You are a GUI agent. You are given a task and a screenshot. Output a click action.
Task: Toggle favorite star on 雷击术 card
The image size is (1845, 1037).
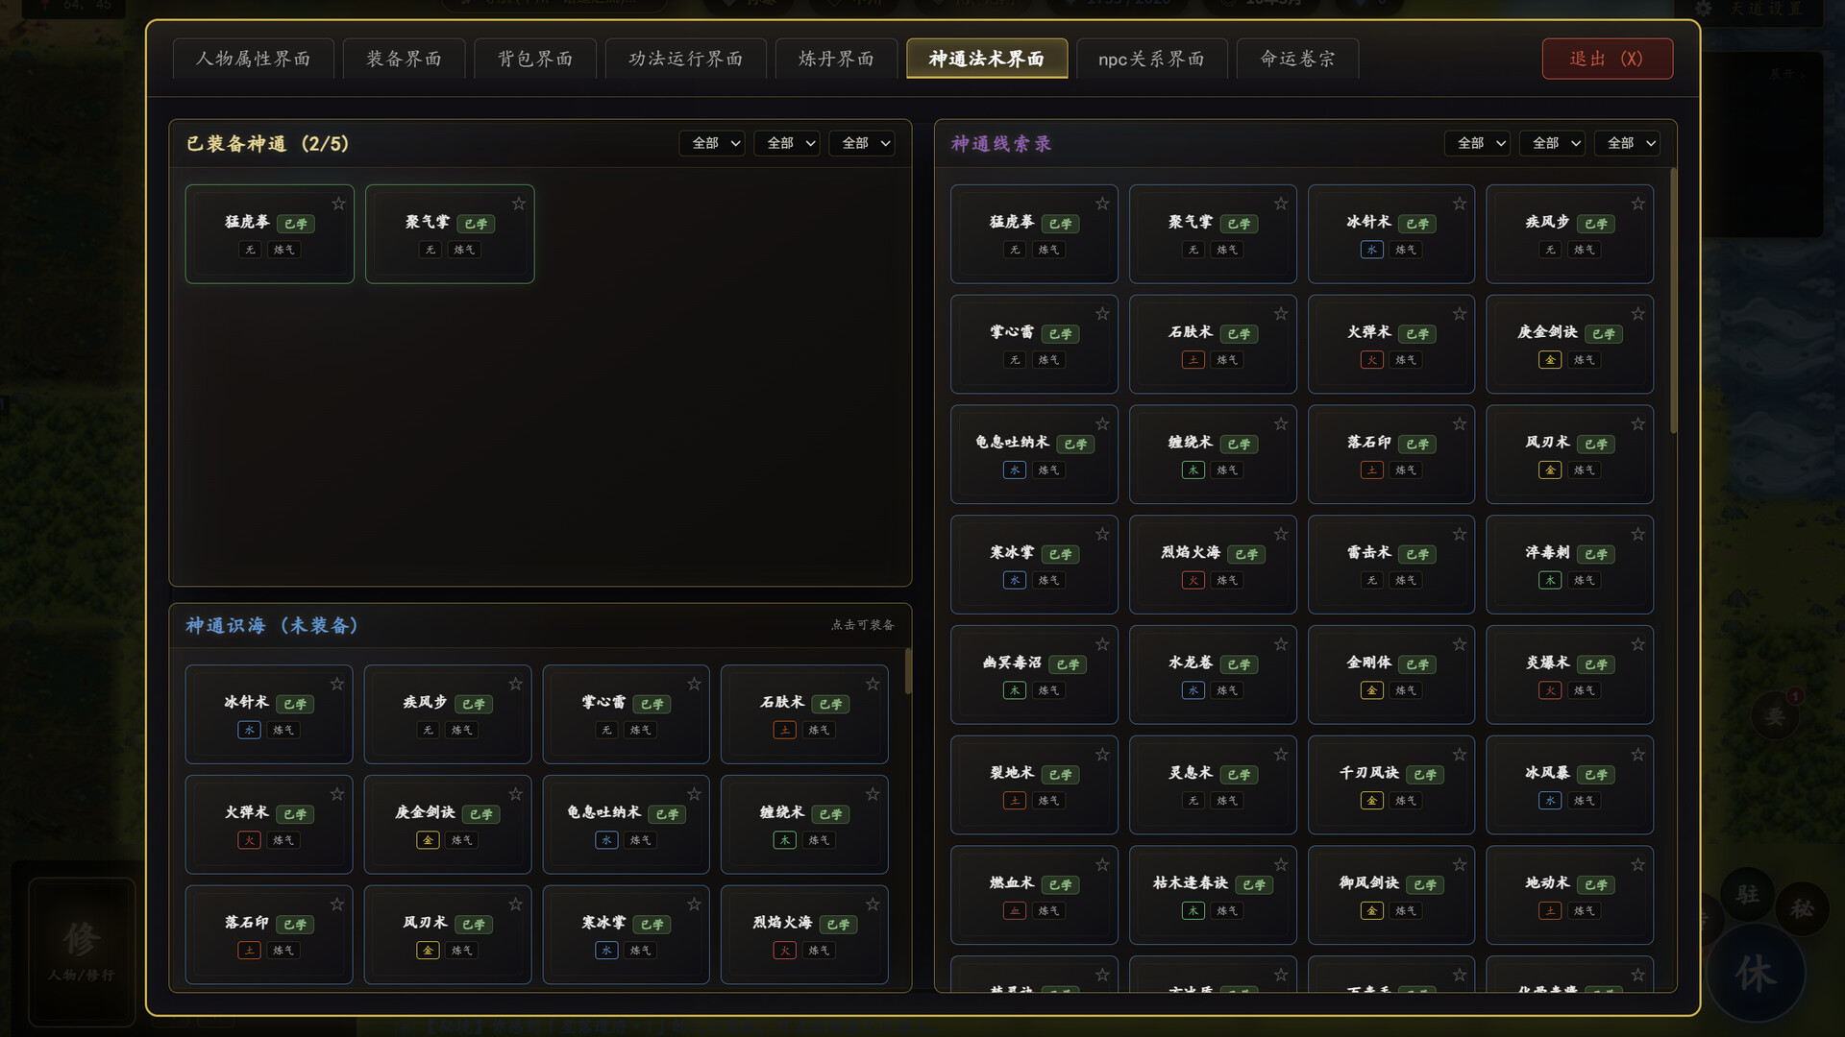point(1460,534)
